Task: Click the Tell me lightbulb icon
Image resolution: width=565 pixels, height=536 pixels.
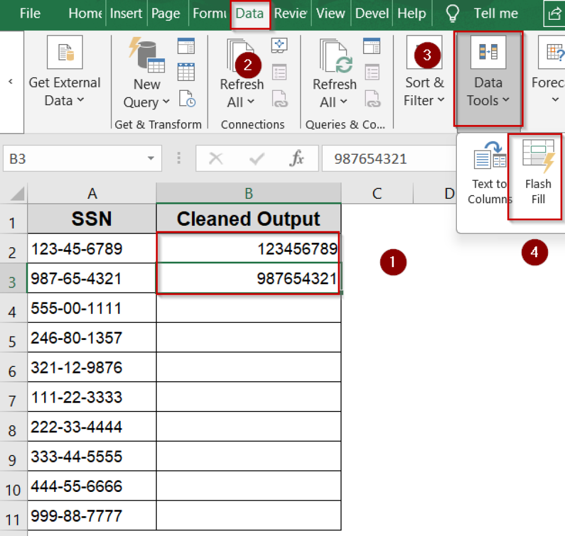Action: tap(452, 13)
